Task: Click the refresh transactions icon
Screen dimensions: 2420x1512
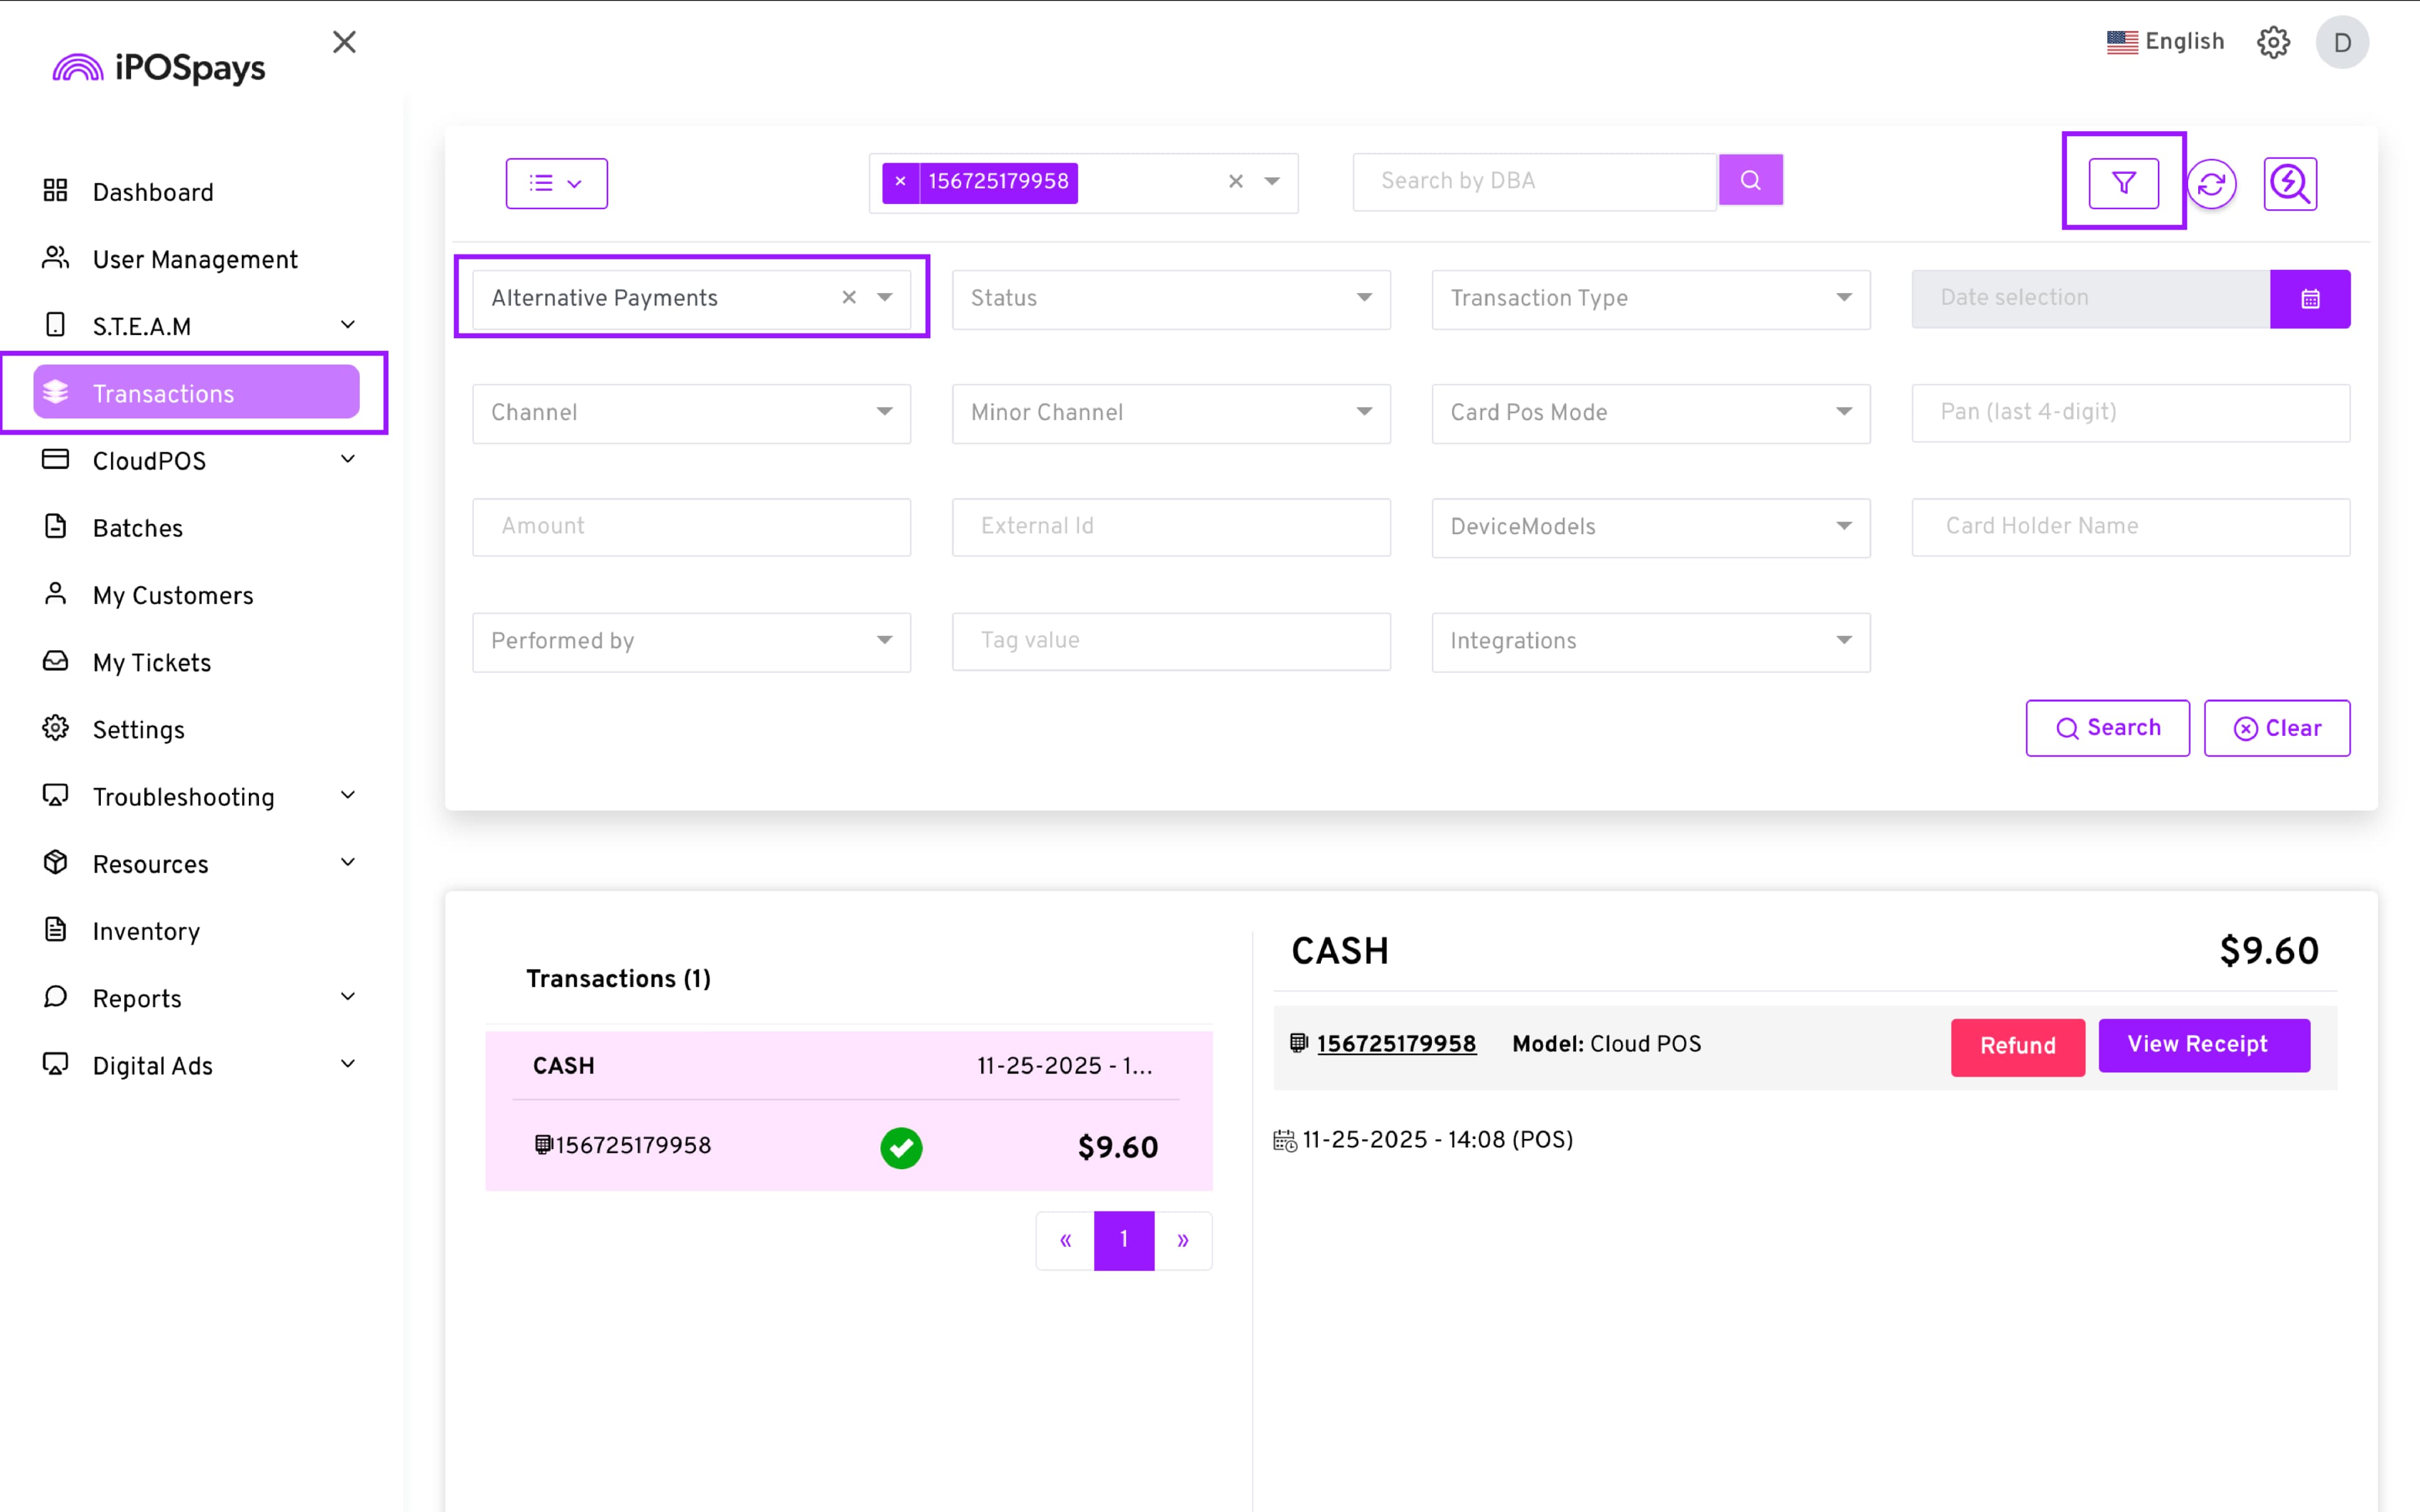Action: (2211, 184)
